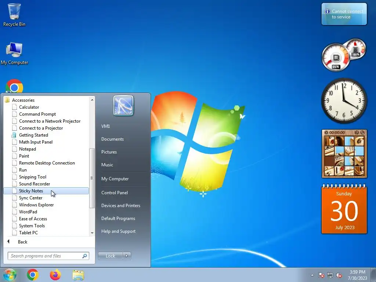Click Show desktop button at taskbar end
376x282 pixels.
pyautogui.click(x=373, y=275)
